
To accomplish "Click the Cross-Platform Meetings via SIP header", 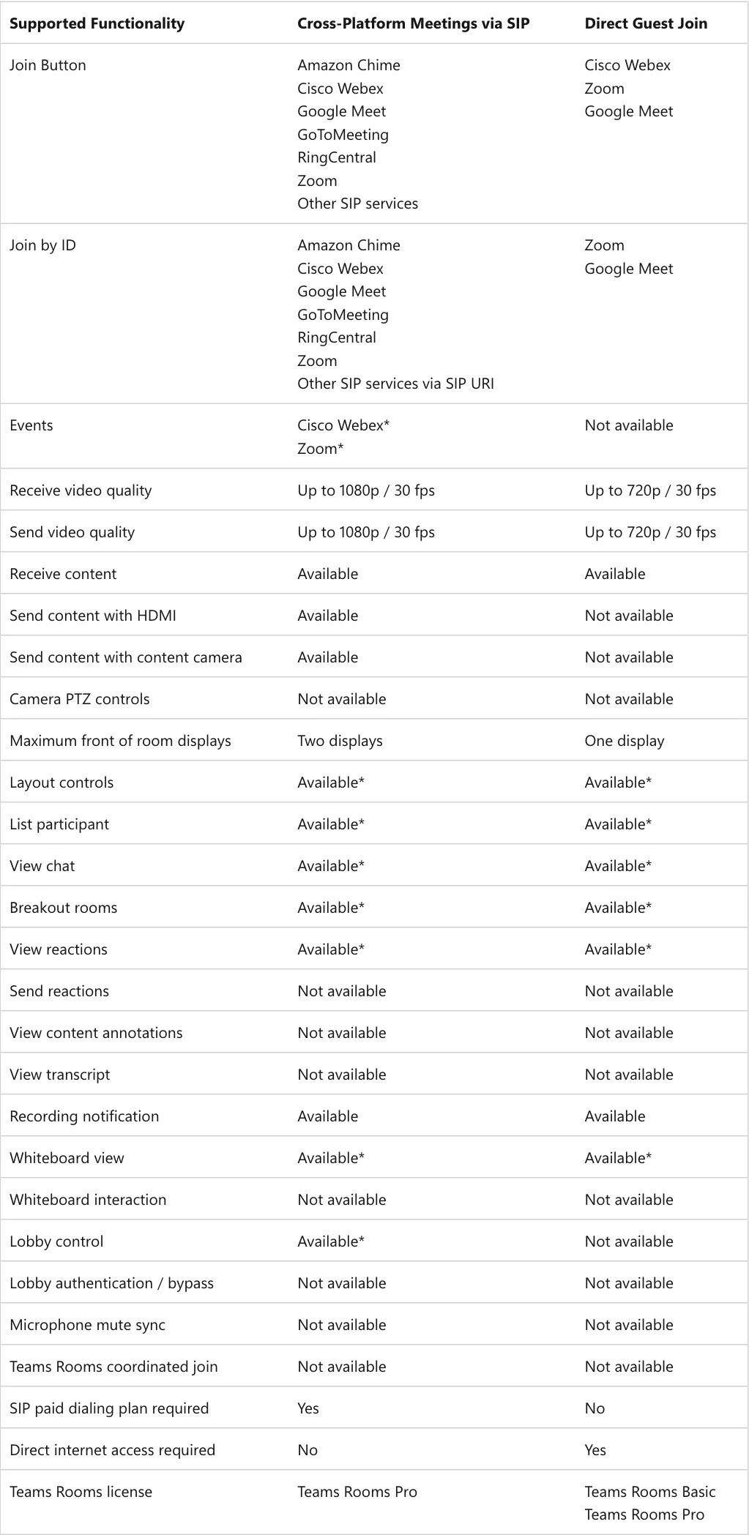I will 413,23.
